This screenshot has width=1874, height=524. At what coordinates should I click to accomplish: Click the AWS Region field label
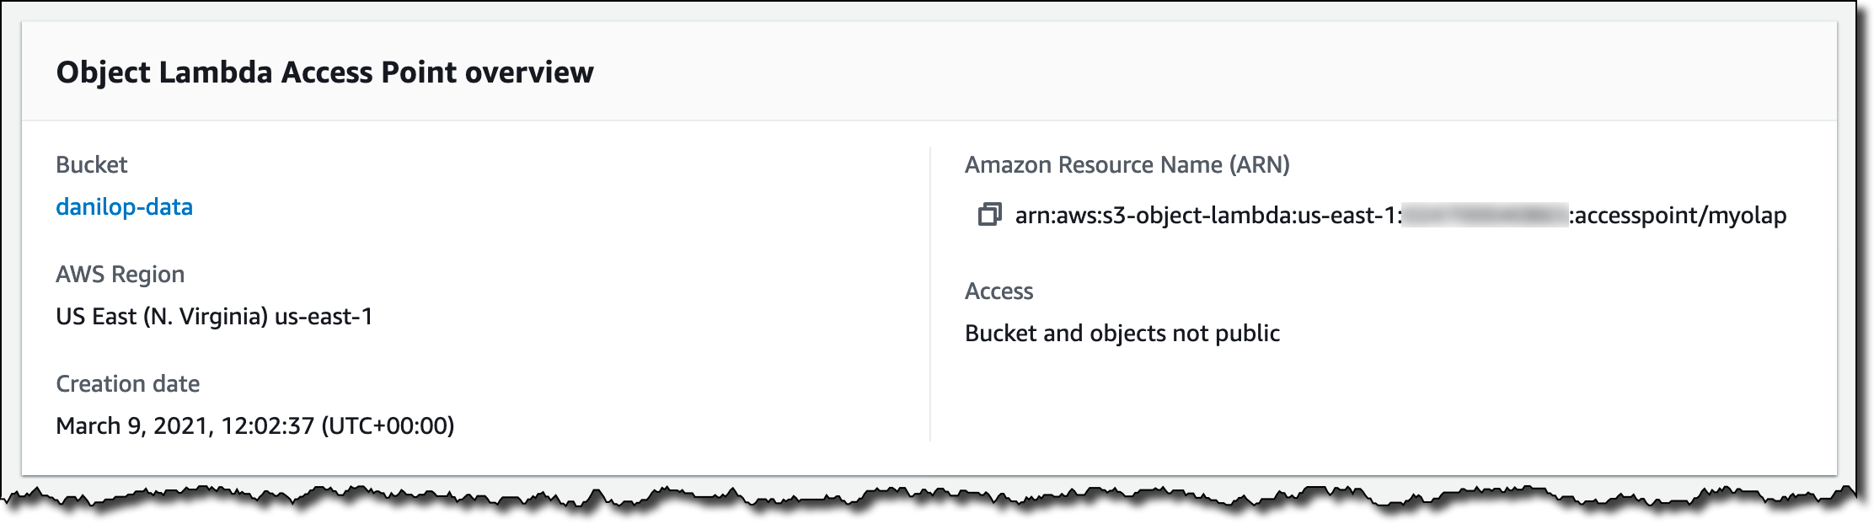(x=120, y=275)
